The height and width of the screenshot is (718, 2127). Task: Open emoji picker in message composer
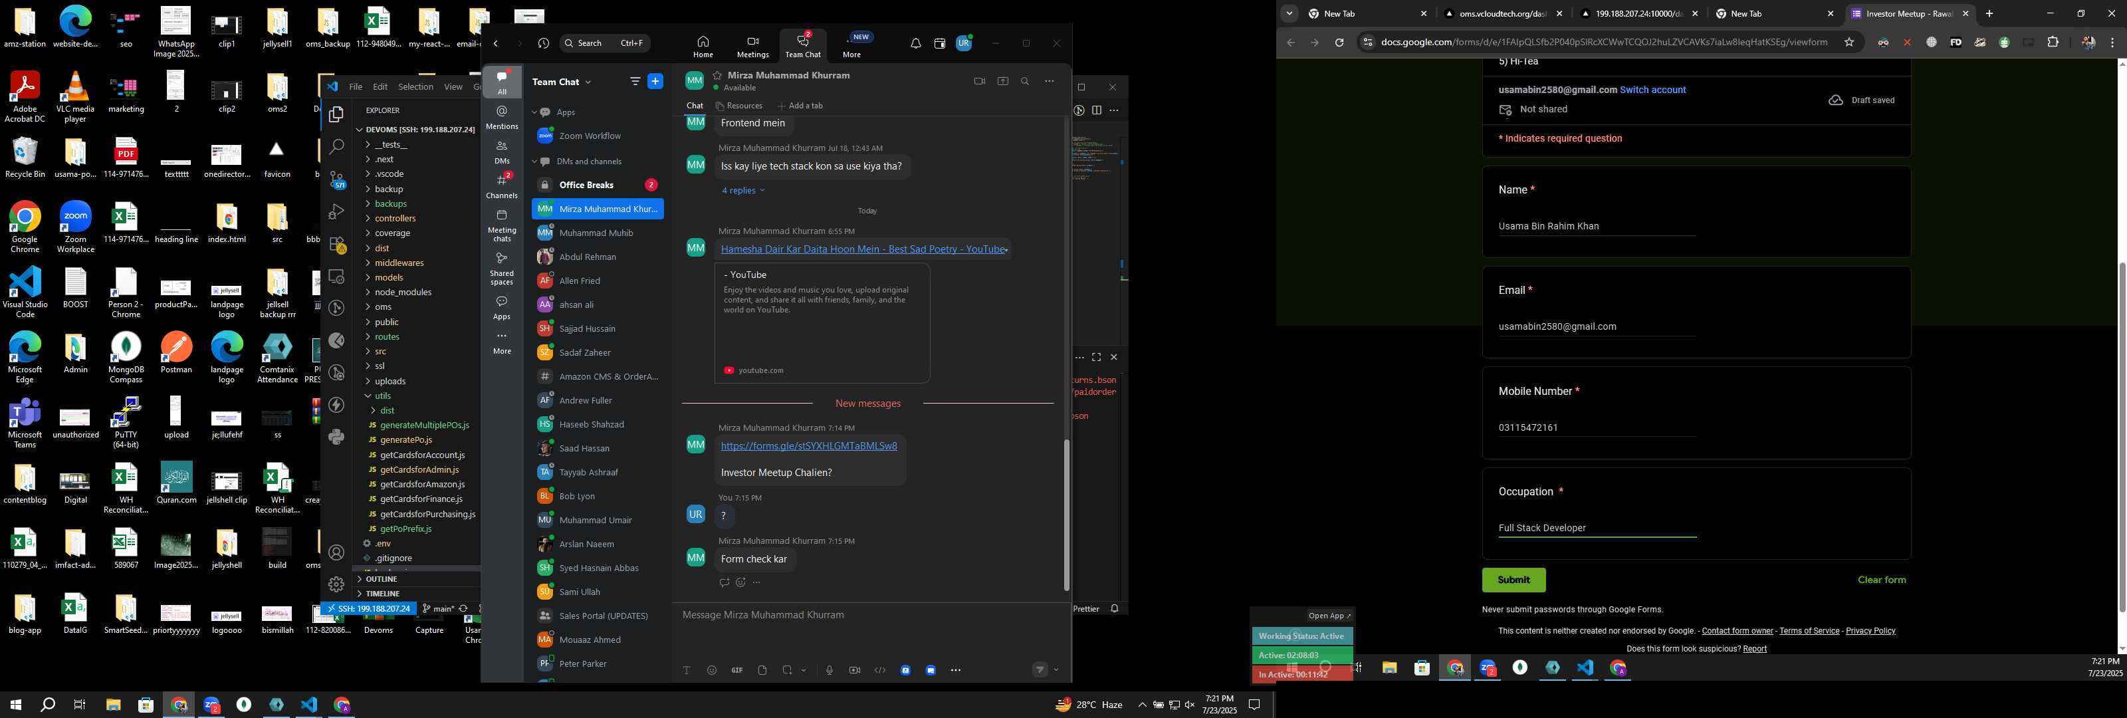pyautogui.click(x=712, y=670)
